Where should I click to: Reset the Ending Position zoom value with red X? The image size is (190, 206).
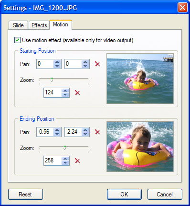coord(77,160)
